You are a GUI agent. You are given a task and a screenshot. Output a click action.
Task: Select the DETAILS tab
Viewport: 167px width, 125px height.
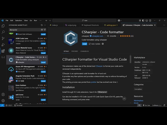66,51
